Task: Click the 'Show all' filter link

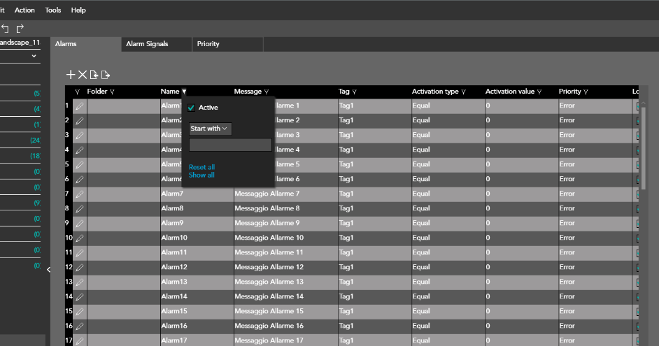Action: pyautogui.click(x=201, y=175)
